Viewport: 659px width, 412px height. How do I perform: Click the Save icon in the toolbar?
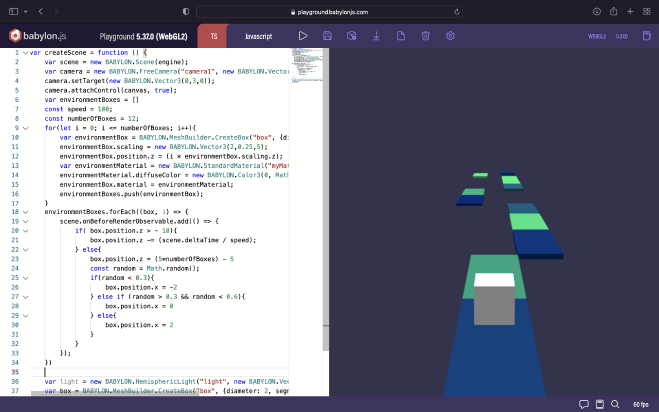click(328, 36)
